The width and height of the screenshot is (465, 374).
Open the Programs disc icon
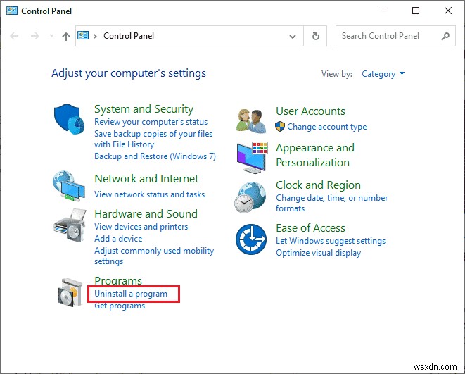72,292
